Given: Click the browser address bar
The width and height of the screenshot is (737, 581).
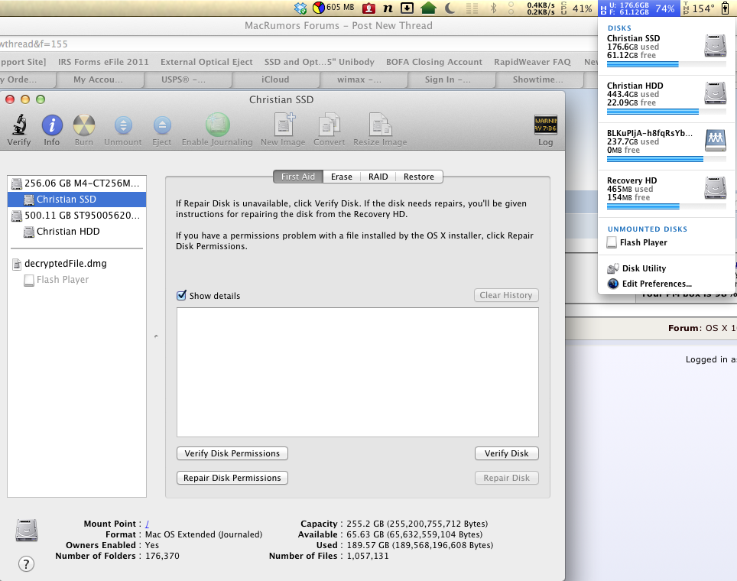Looking at the screenshot, I should [x=298, y=44].
